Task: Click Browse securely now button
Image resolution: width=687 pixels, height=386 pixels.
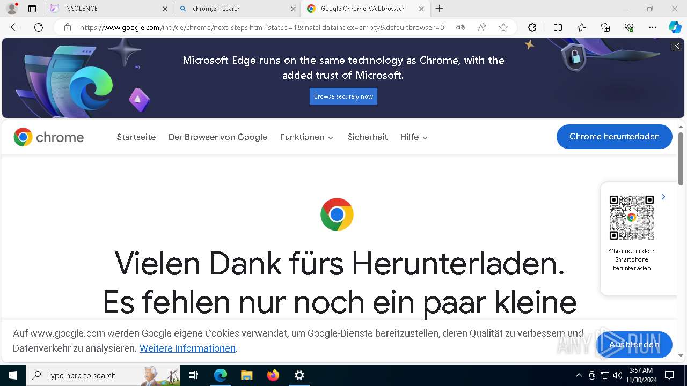Action: tap(343, 96)
